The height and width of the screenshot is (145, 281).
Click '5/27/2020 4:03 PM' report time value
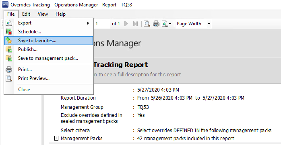[158, 90]
